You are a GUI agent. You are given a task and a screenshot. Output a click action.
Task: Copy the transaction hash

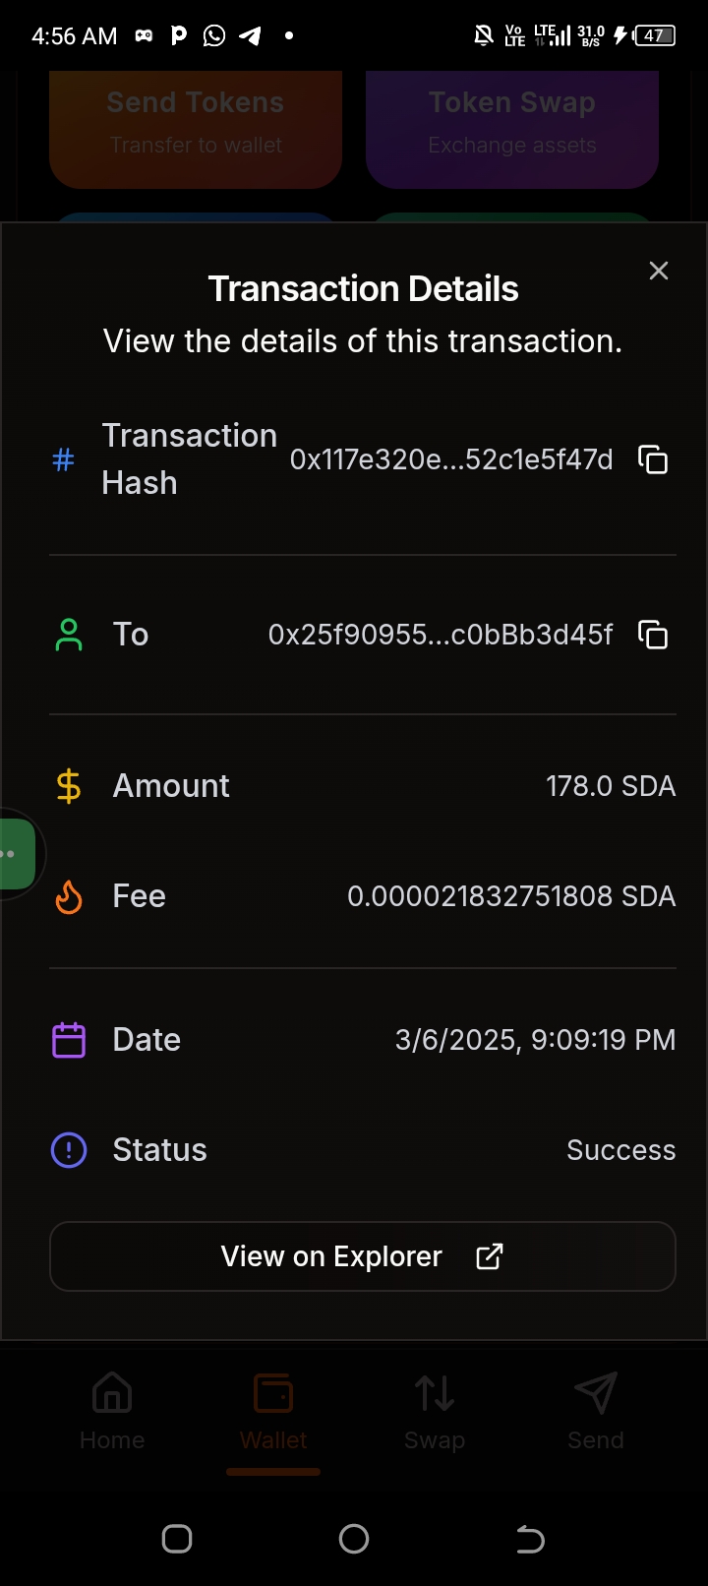point(653,459)
